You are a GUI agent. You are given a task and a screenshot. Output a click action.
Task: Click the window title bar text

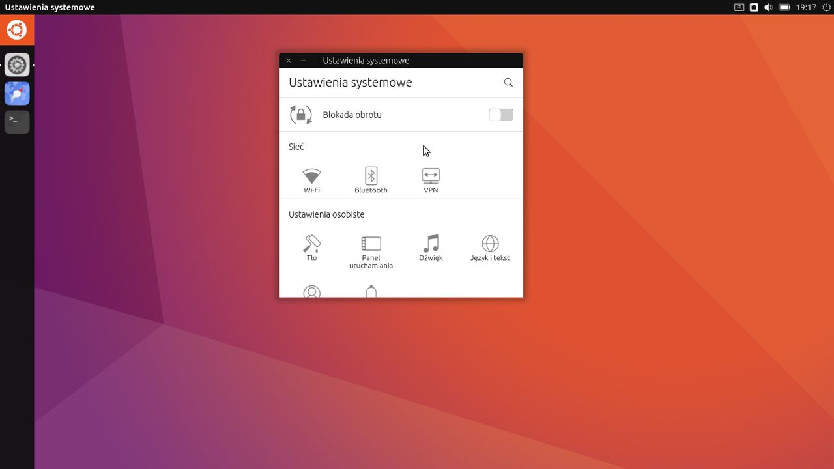[x=366, y=61]
